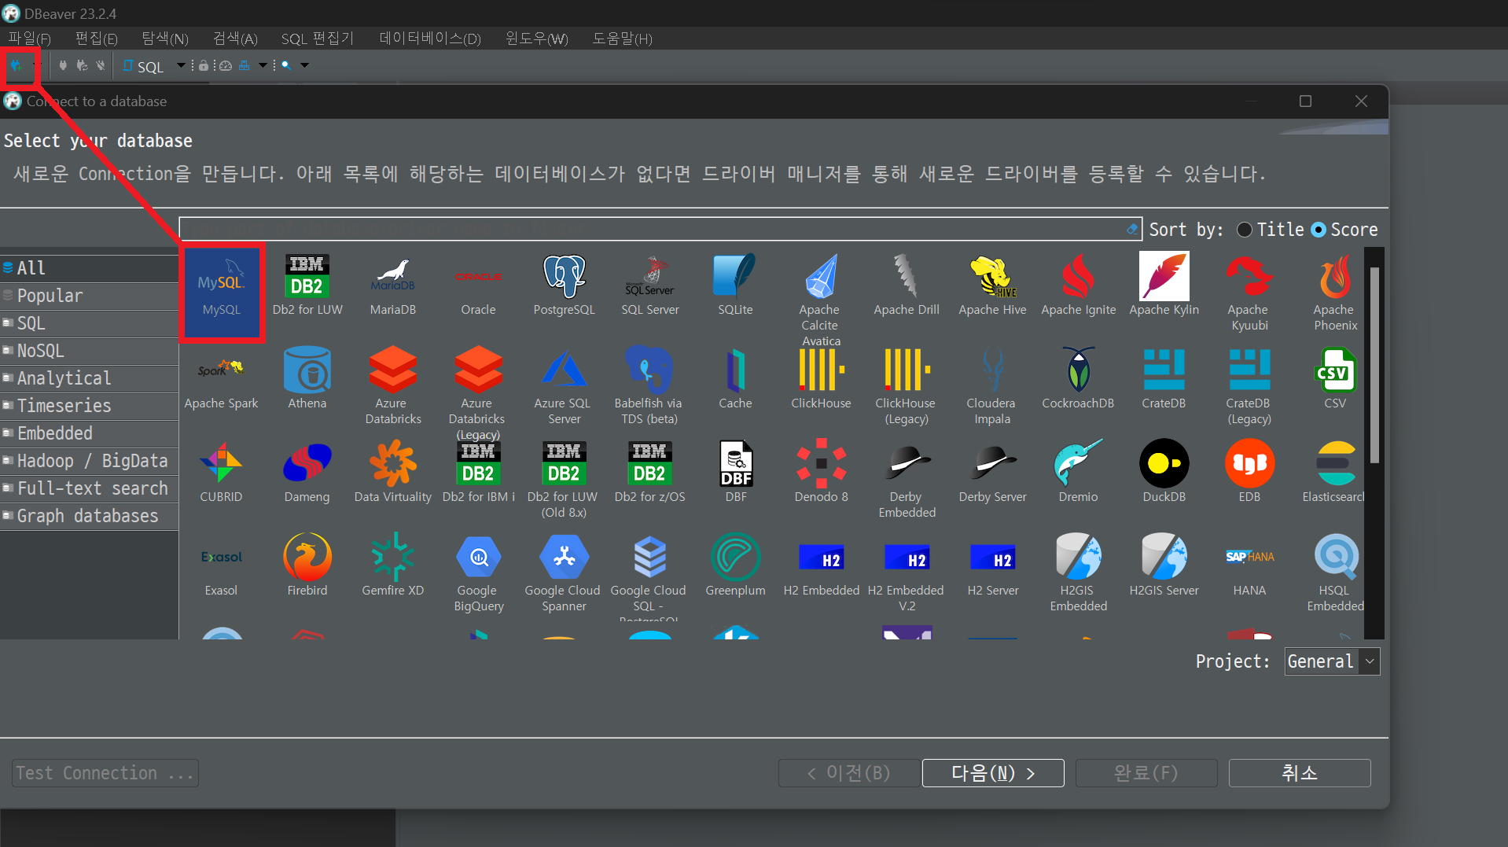
Task: Select the MySQL database driver
Action: click(221, 293)
